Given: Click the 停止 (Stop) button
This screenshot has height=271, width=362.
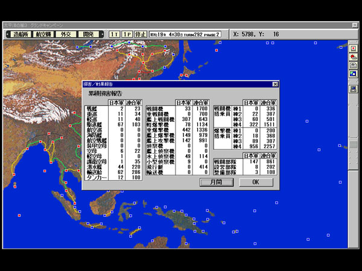Looking at the screenshot, I should pos(139,34).
